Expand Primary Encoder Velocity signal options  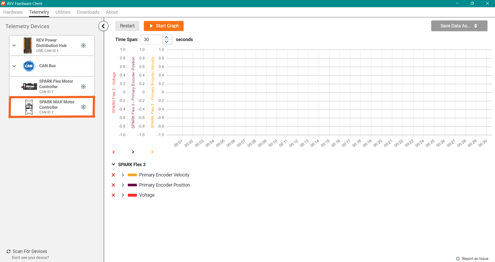pyautogui.click(x=123, y=175)
